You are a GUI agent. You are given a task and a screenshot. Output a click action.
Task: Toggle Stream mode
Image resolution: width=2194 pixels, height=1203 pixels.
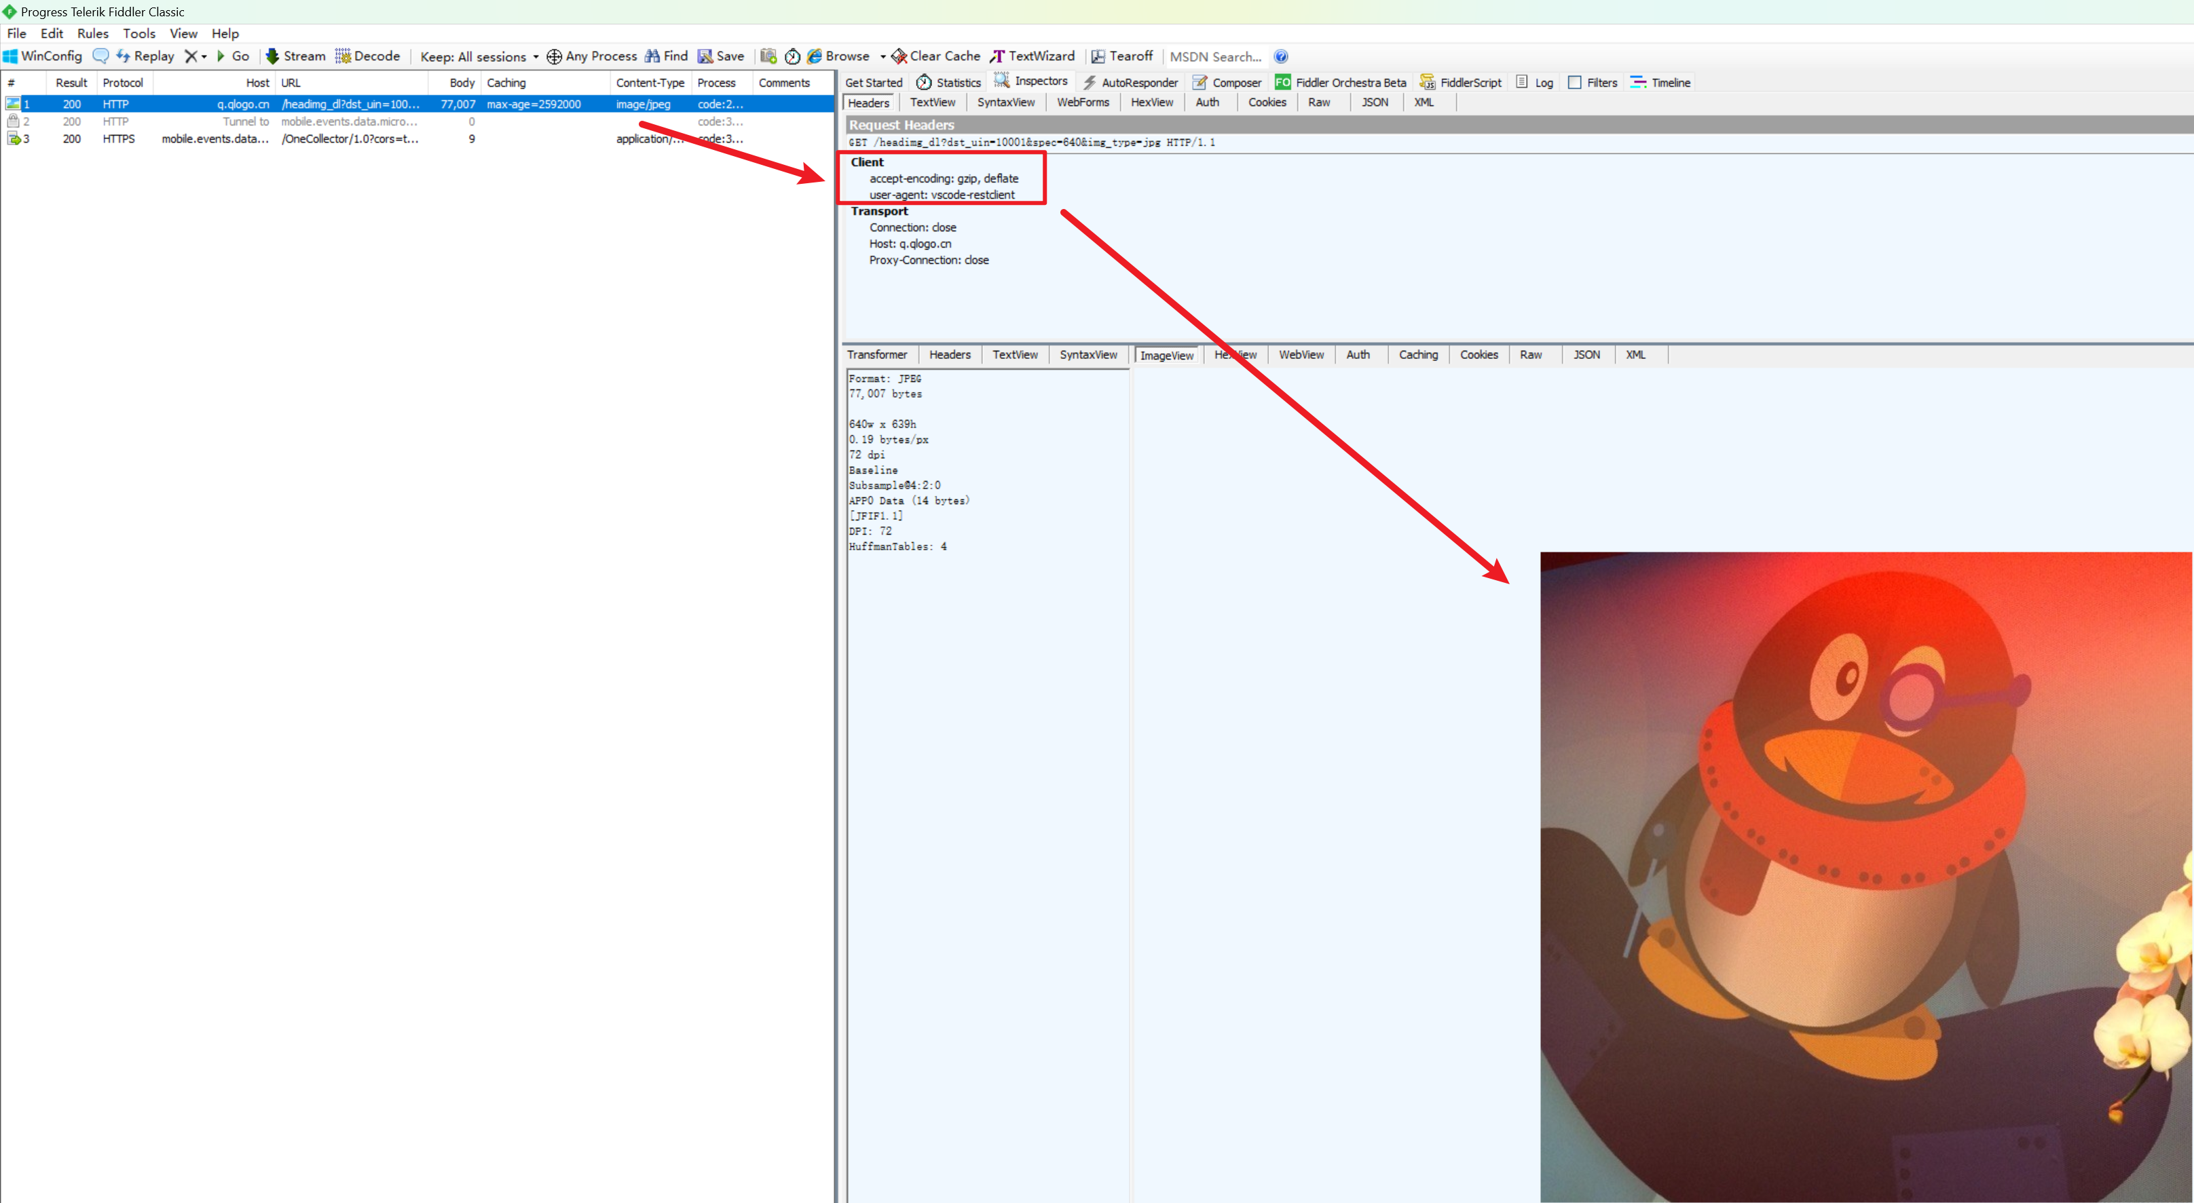[295, 56]
